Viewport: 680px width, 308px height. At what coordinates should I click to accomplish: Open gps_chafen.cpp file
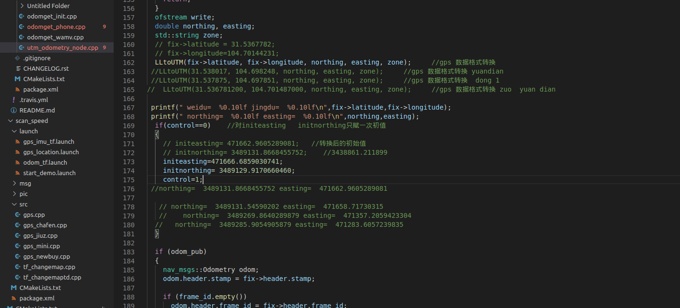45,225
